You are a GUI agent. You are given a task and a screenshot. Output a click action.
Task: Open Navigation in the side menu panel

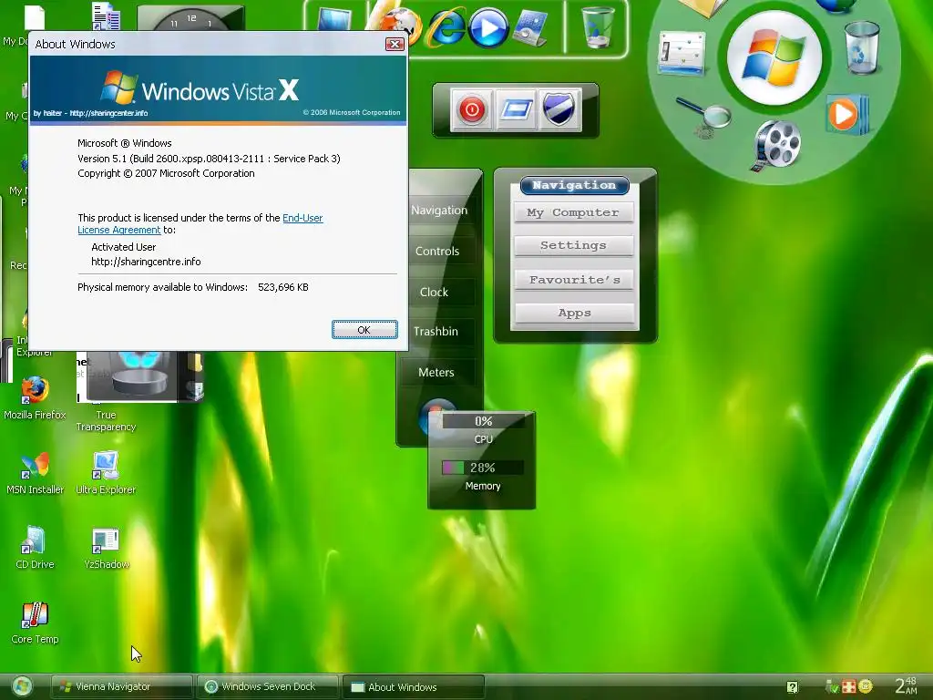click(x=439, y=211)
